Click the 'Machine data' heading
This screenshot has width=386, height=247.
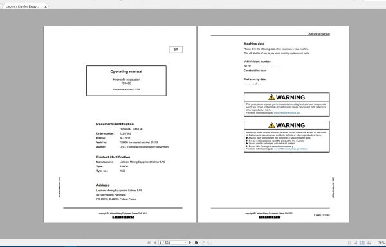click(x=254, y=44)
